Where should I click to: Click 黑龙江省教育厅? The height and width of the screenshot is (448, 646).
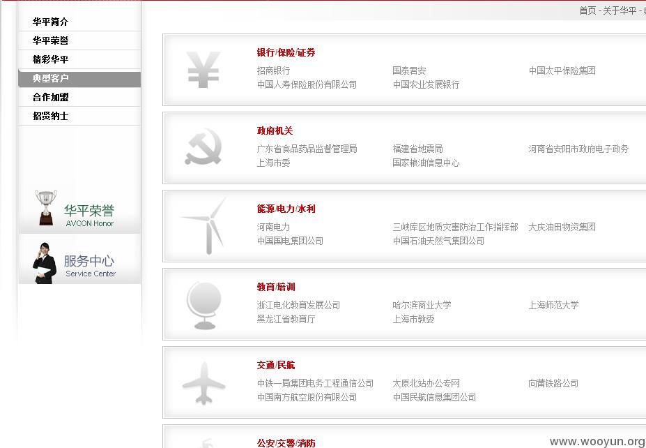pyautogui.click(x=286, y=320)
